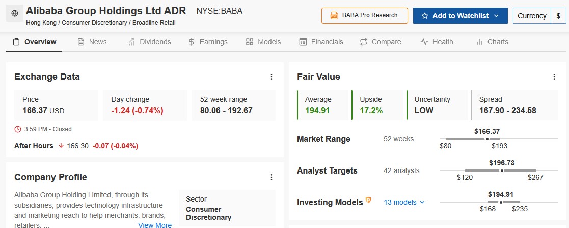Go to the Charts tab
Screen dimensions: 569x228
pyautogui.click(x=492, y=42)
